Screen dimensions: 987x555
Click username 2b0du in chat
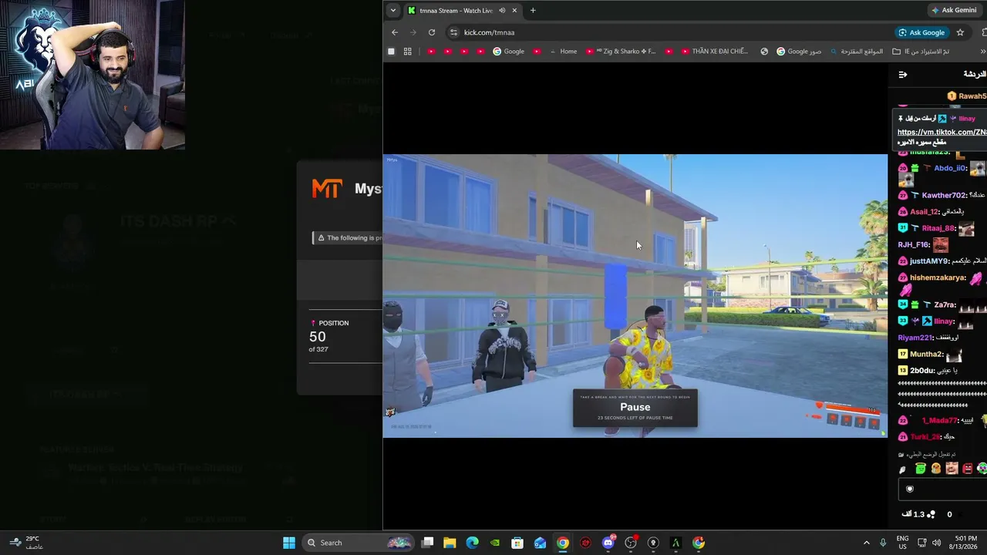point(922,371)
